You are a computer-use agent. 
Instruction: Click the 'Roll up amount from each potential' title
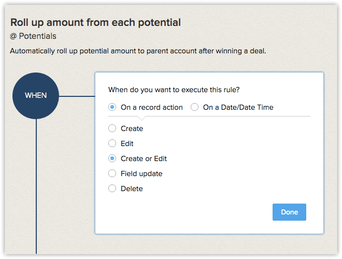pyautogui.click(x=96, y=23)
